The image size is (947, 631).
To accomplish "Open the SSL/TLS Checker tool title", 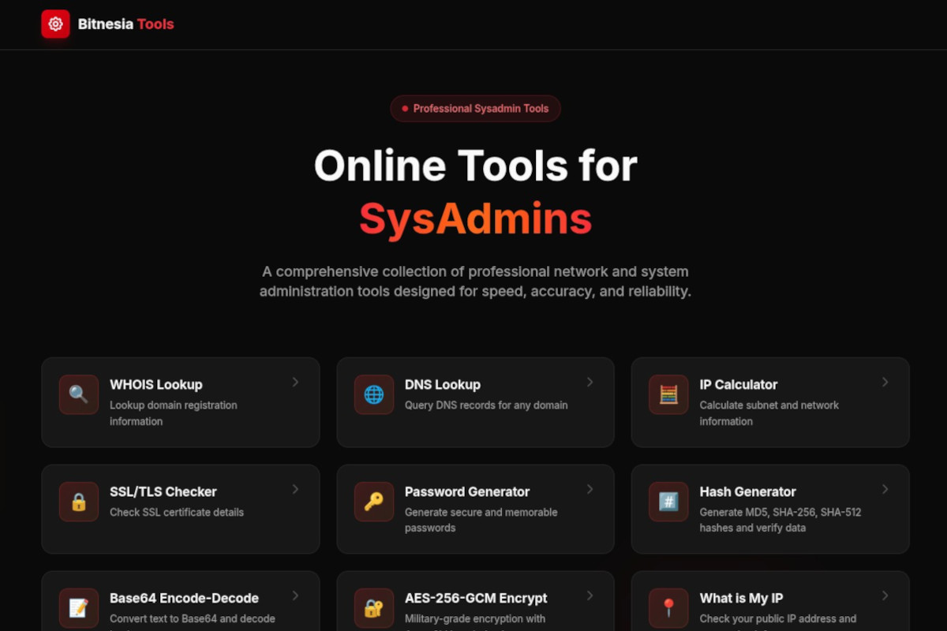I will point(163,492).
